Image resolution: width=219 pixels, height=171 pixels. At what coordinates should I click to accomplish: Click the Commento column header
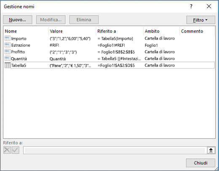pyautogui.click(x=197, y=31)
